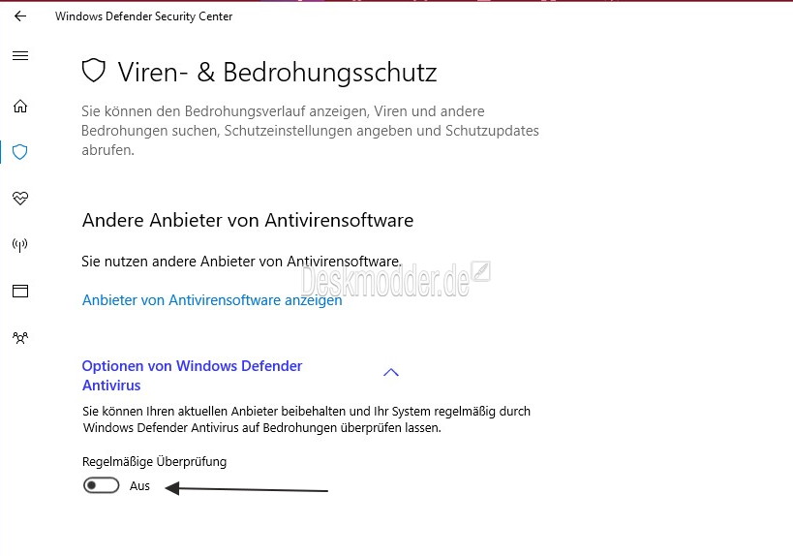
Task: Click description starting 'Sie können den Bedrohungsverlauf'
Action: (310, 131)
